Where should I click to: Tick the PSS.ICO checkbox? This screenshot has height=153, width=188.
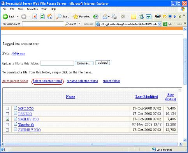(7, 114)
